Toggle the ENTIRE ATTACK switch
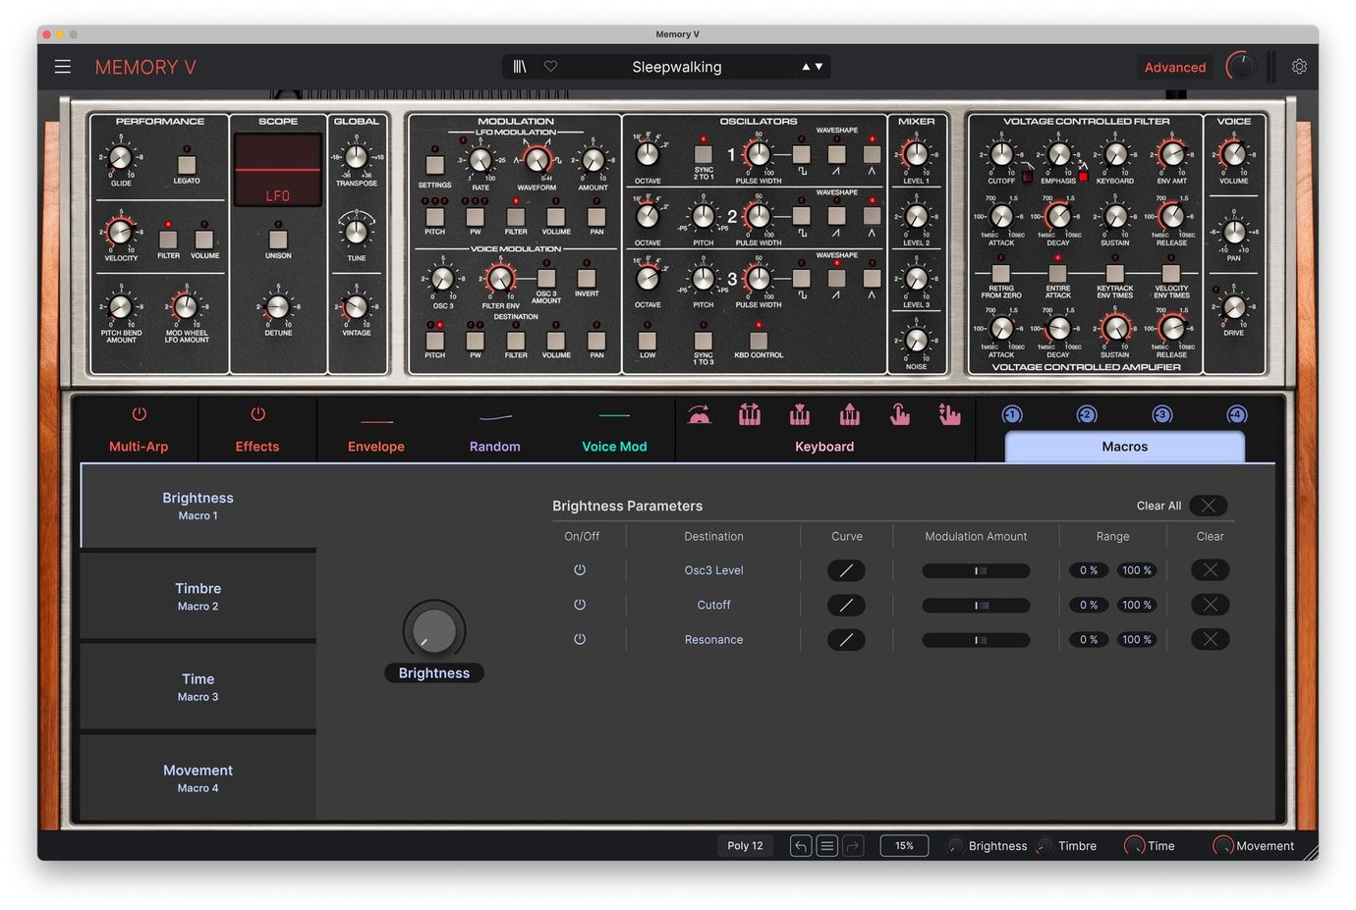This screenshot has width=1356, height=910. point(1057,274)
